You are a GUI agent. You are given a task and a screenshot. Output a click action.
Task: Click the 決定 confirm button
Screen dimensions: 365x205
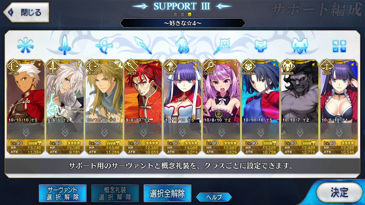point(339,192)
